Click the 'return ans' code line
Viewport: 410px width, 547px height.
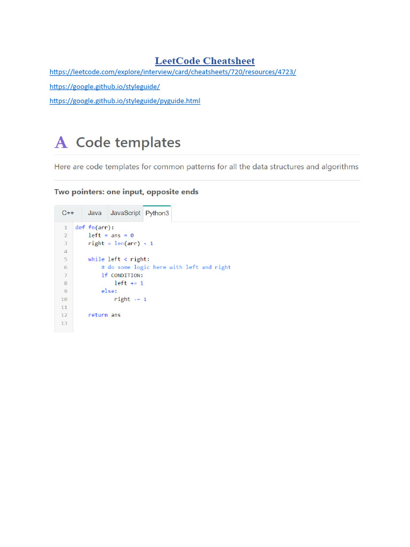105,315
